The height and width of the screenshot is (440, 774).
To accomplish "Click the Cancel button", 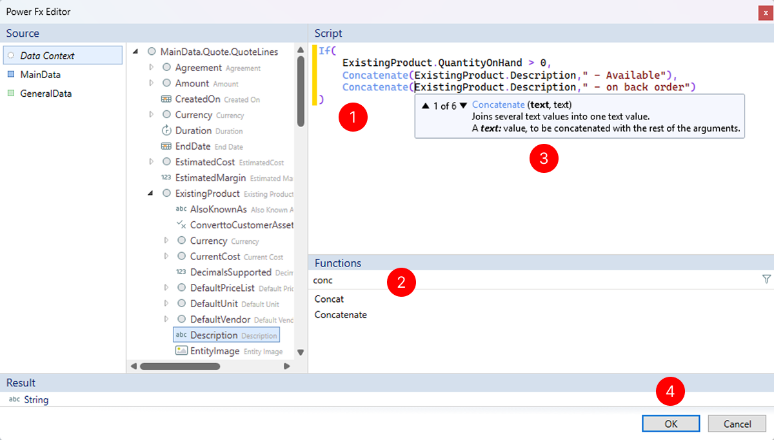I will [737, 424].
